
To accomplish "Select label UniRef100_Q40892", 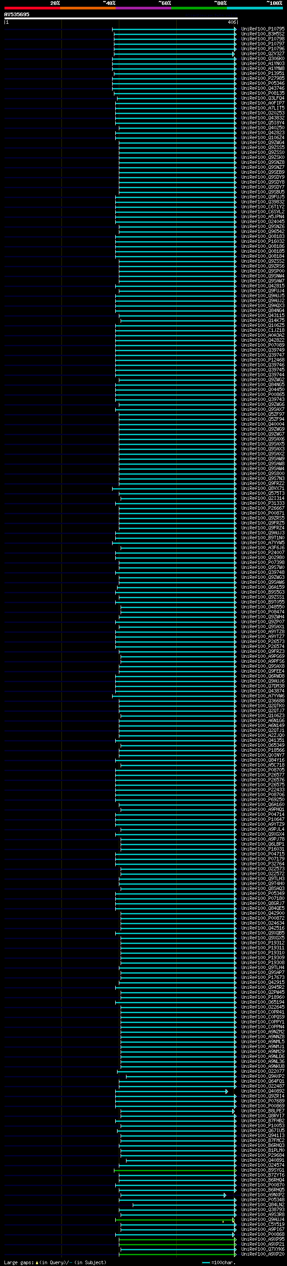I will (x=262, y=1091).
